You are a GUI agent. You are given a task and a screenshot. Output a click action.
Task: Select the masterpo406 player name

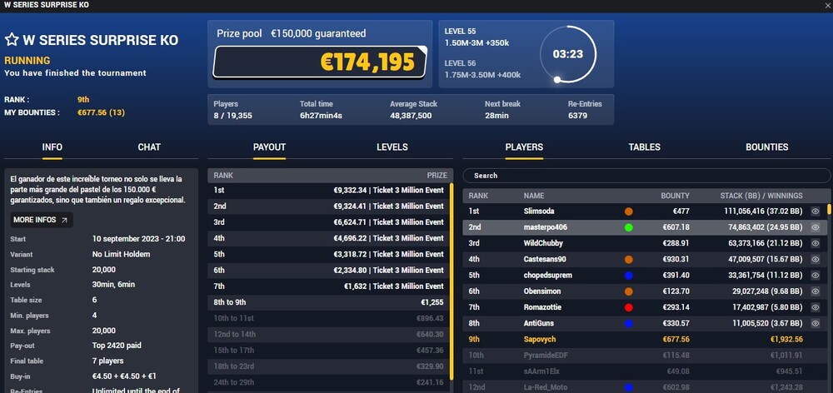545,227
